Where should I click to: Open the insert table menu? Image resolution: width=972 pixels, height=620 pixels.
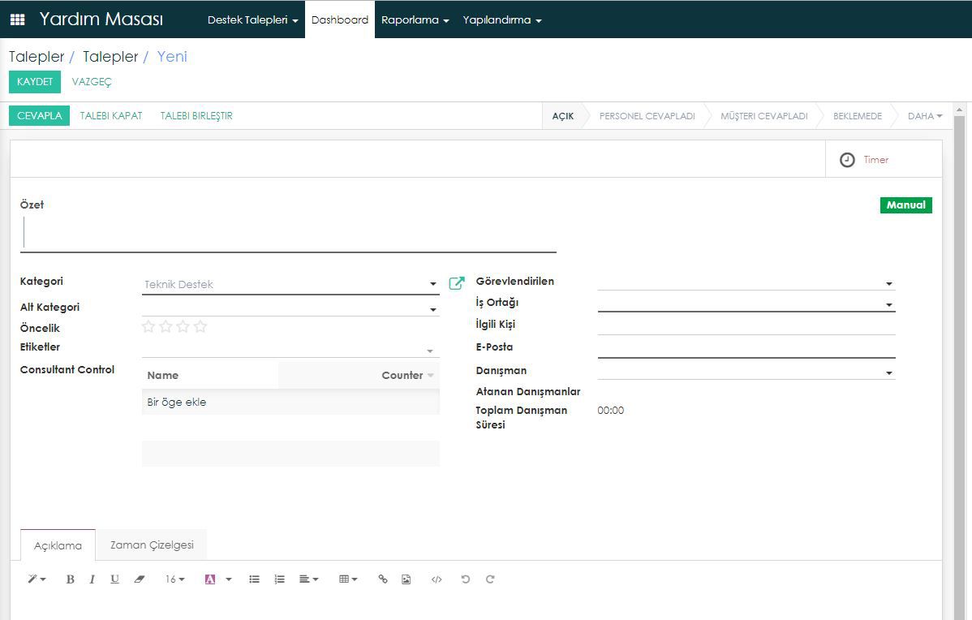point(348,579)
